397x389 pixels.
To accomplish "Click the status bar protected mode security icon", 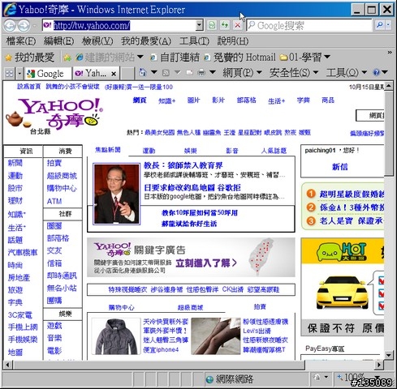I will click(317, 377).
